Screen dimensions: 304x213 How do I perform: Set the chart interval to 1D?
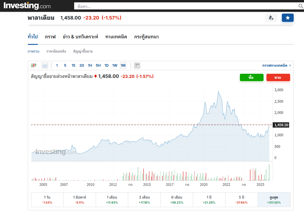(x=106, y=65)
